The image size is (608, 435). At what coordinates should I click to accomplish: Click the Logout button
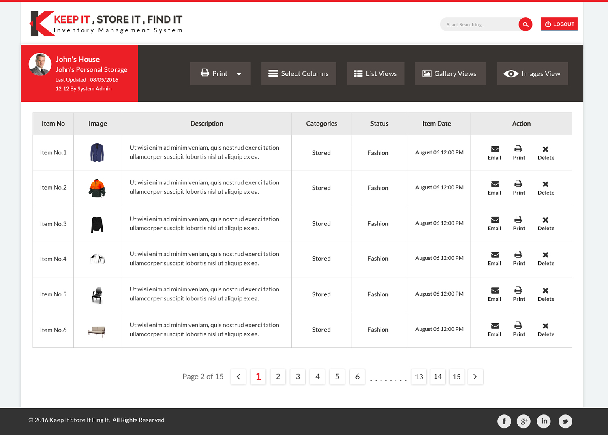click(x=559, y=24)
